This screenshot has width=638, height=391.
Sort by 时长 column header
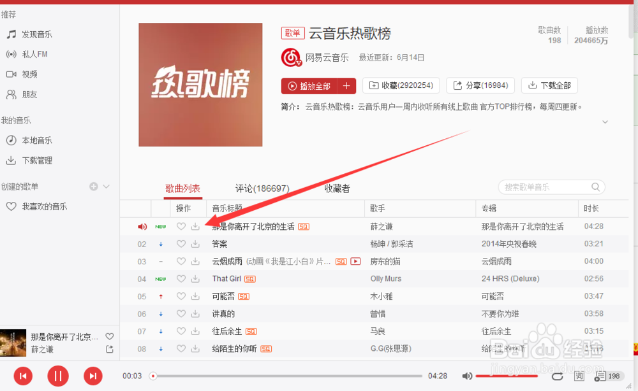click(591, 209)
